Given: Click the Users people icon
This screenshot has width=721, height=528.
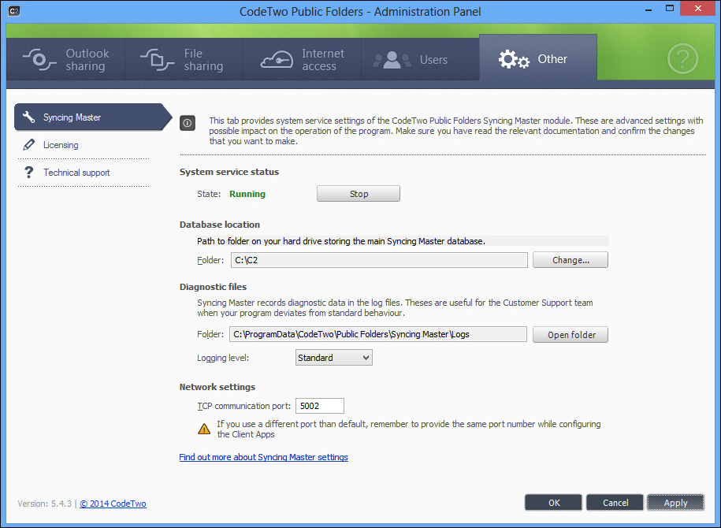Looking at the screenshot, I should (x=392, y=60).
